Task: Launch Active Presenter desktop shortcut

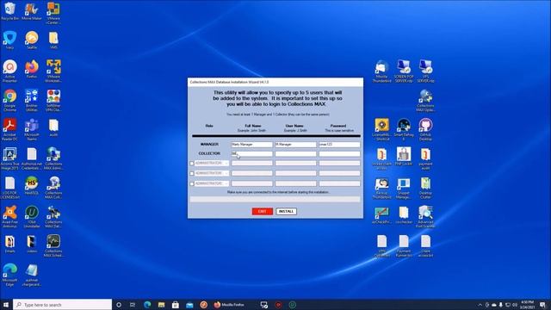Action: [x=9, y=71]
